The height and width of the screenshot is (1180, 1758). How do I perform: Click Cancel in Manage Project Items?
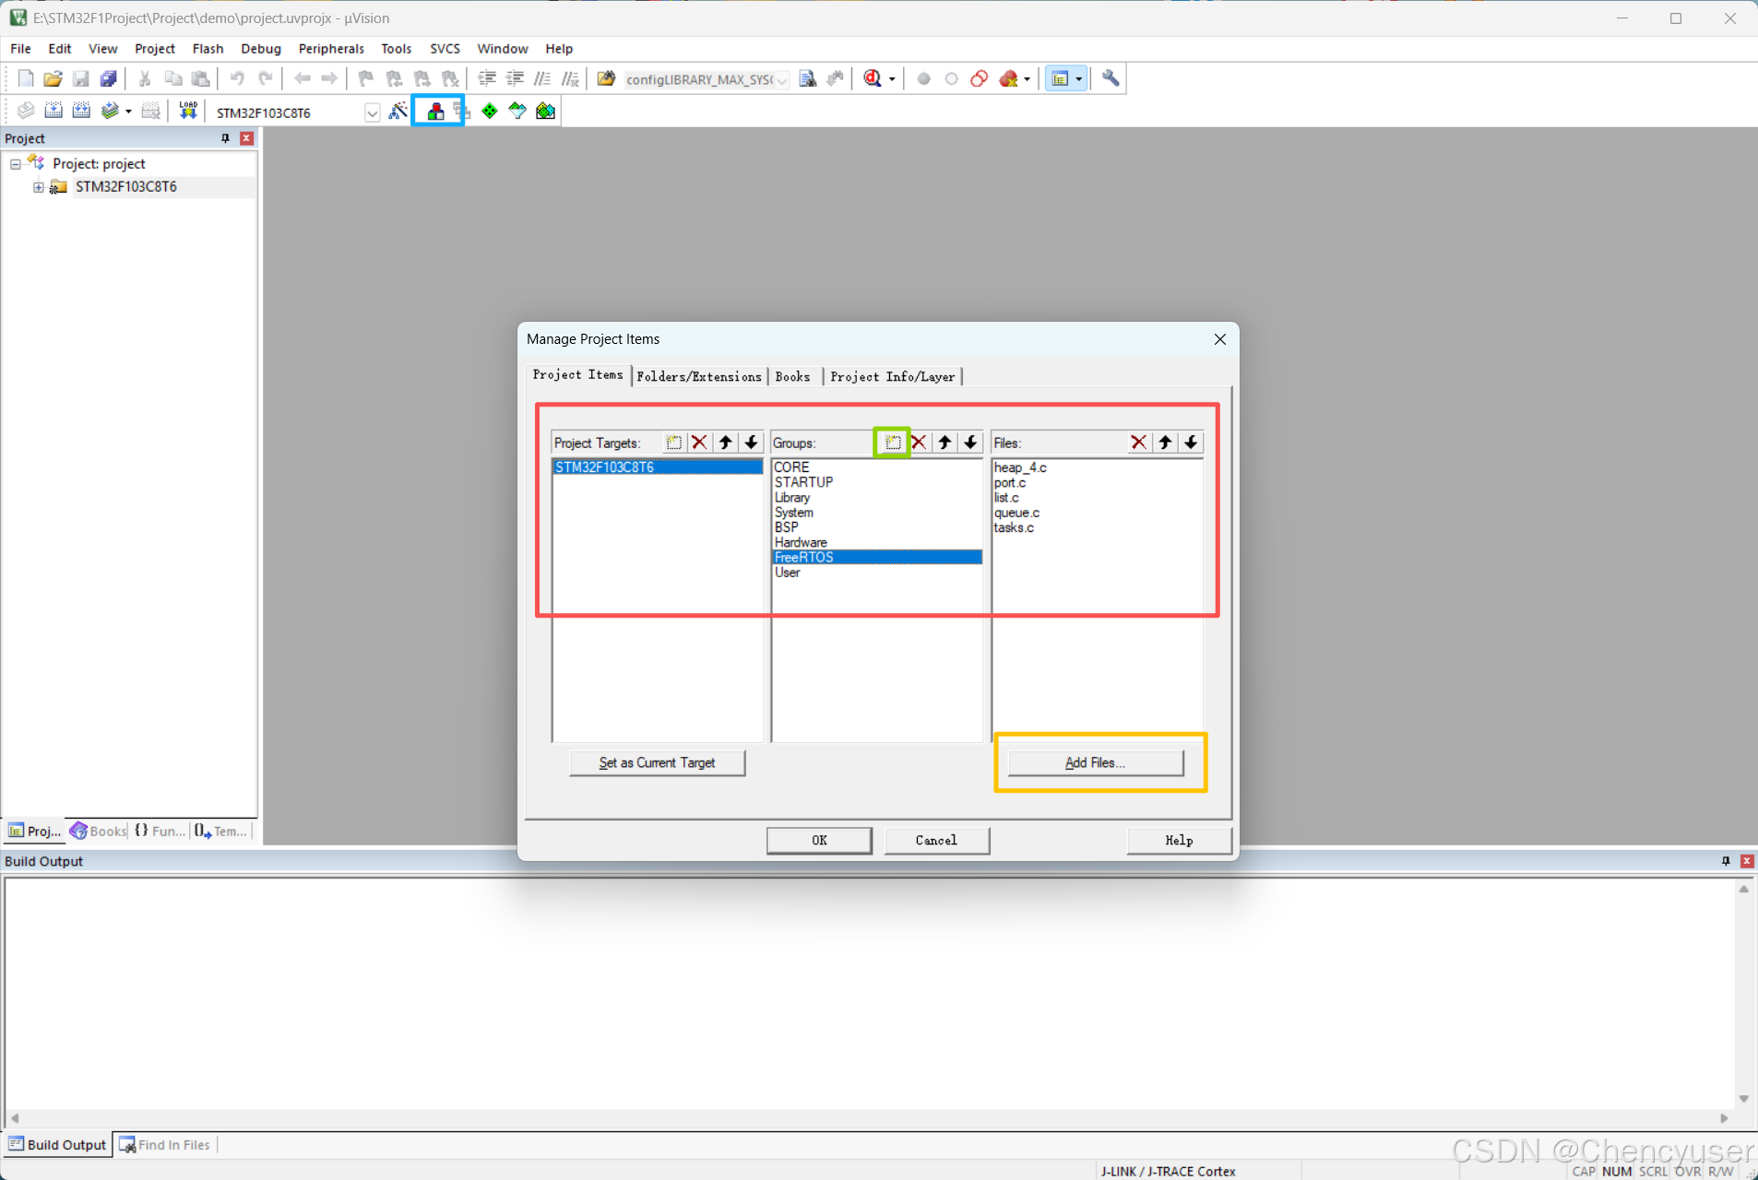coord(936,840)
